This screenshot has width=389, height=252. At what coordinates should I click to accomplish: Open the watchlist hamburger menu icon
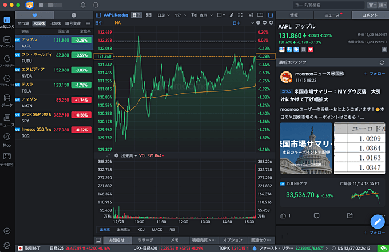coord(88,23)
